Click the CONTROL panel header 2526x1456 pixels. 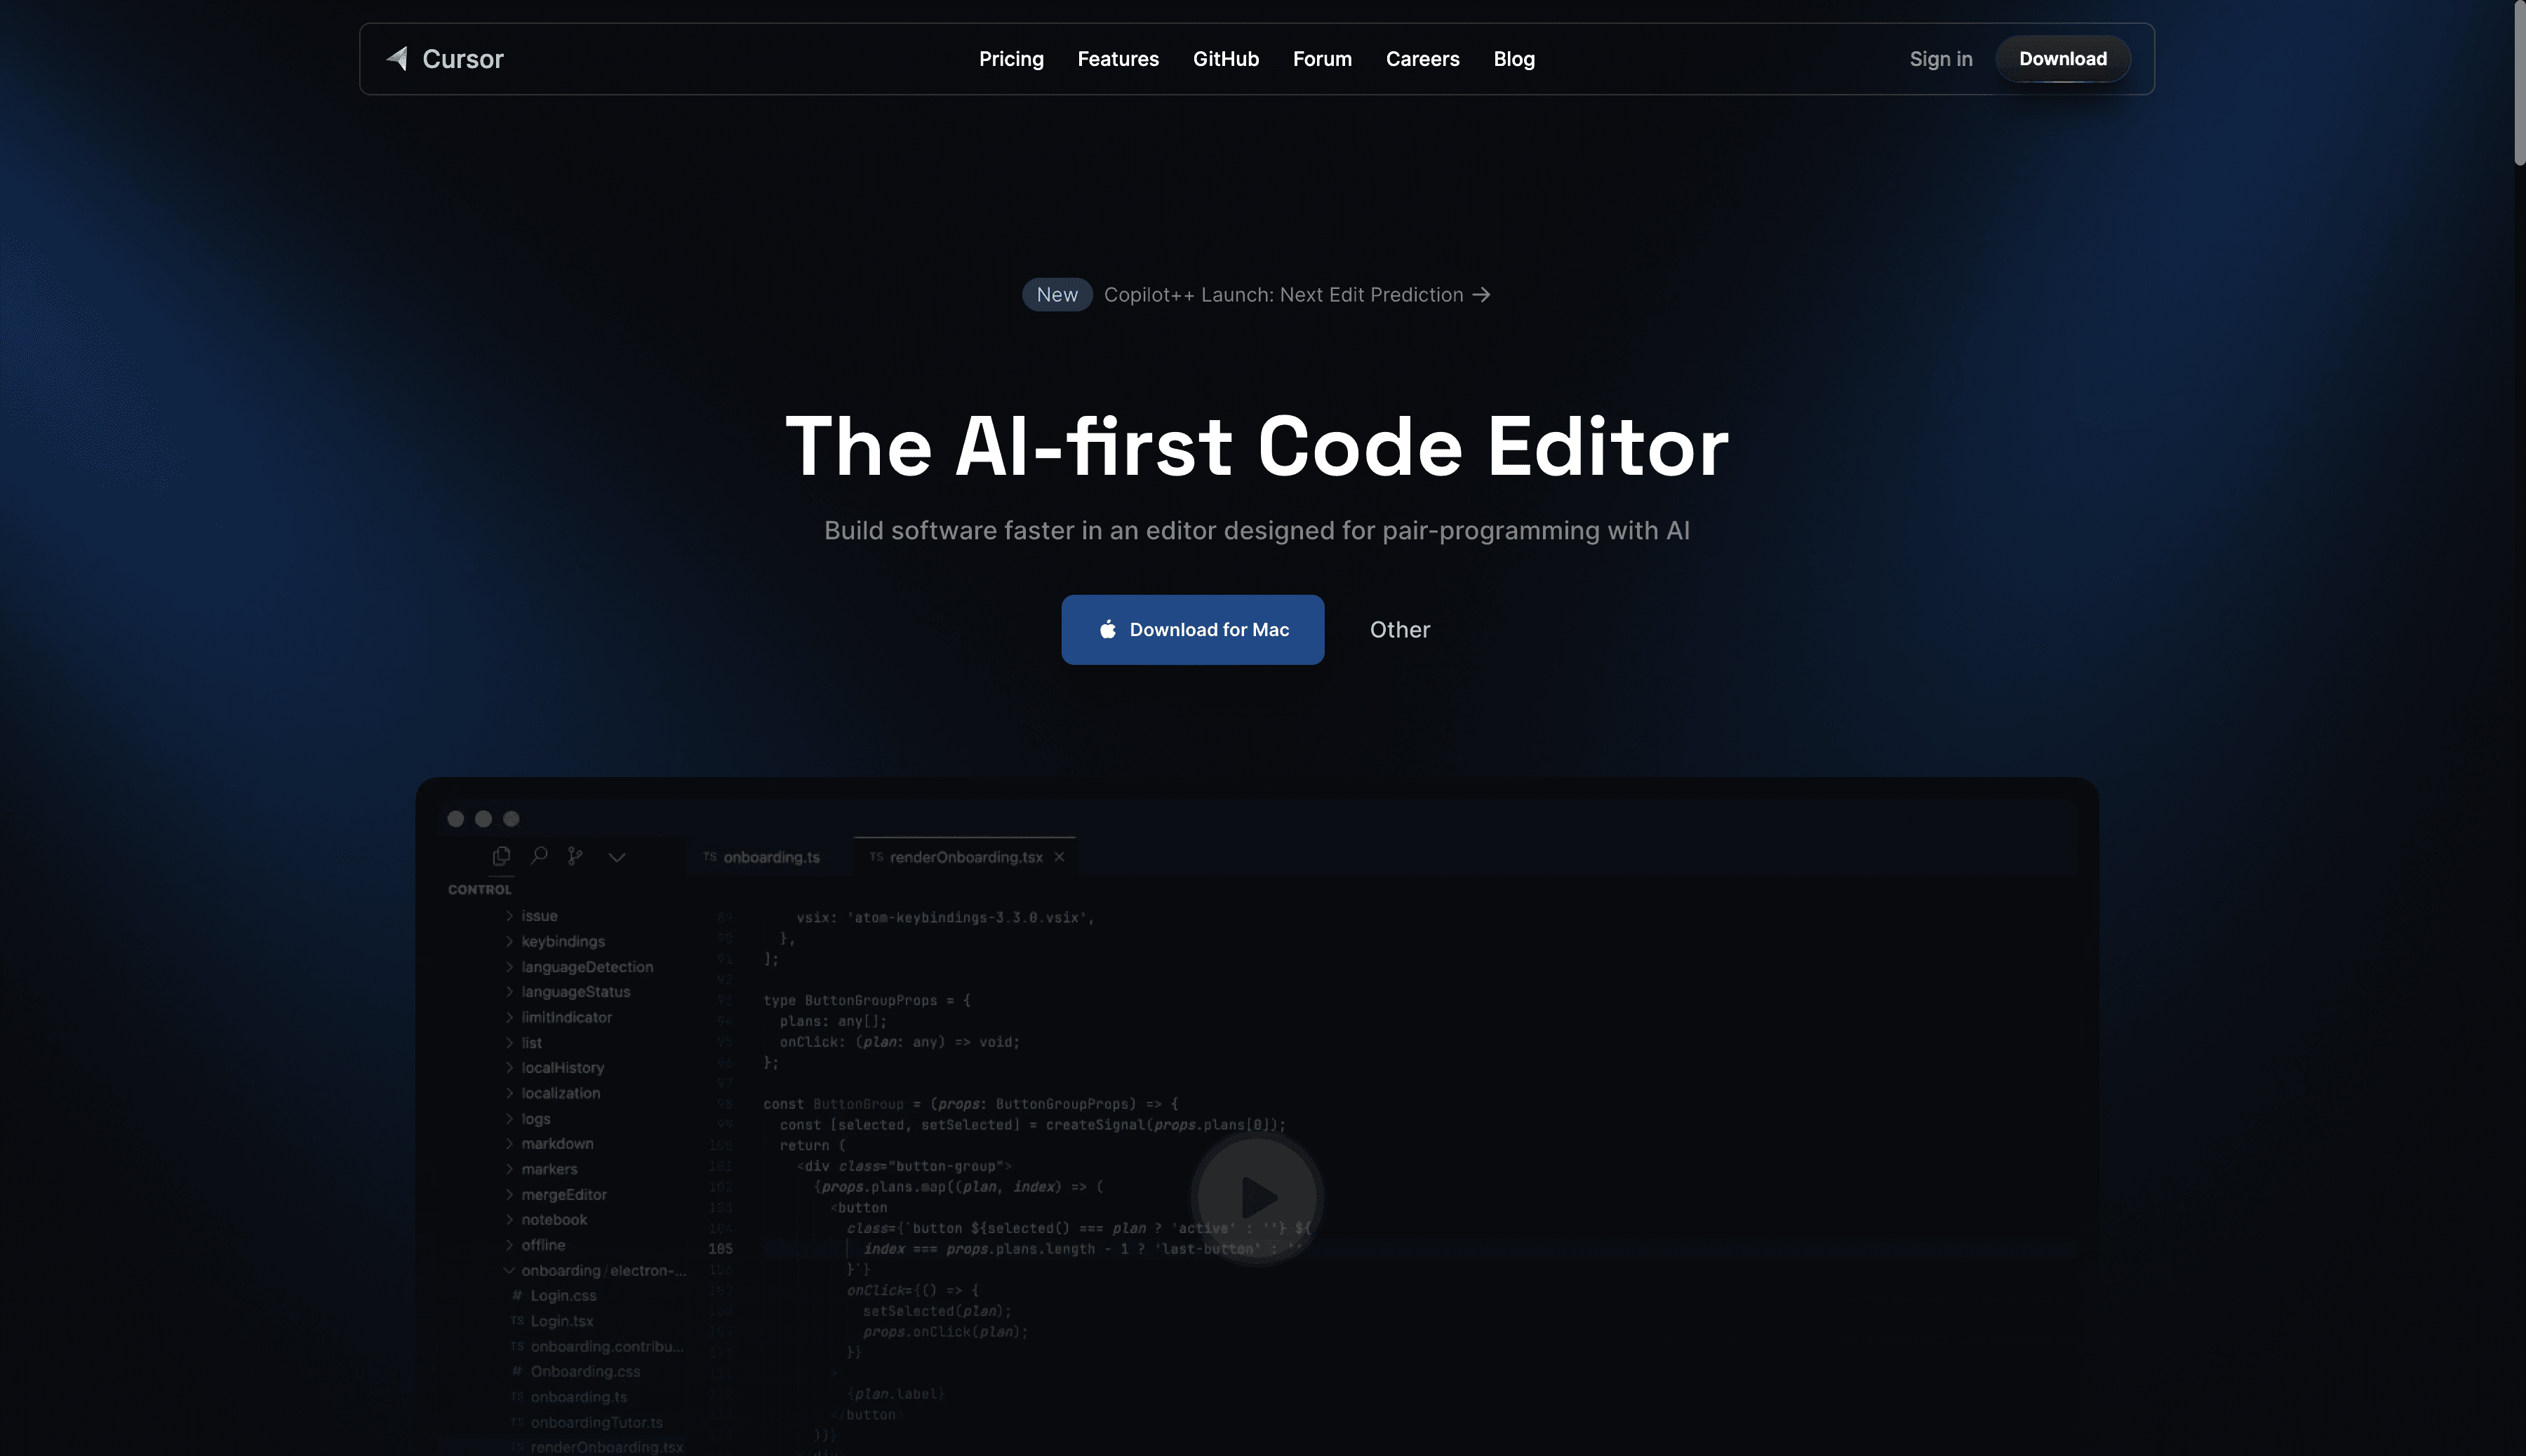pos(479,890)
